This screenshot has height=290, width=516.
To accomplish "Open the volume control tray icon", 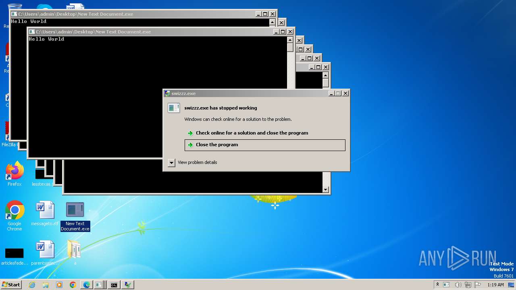I will pyautogui.click(x=458, y=285).
